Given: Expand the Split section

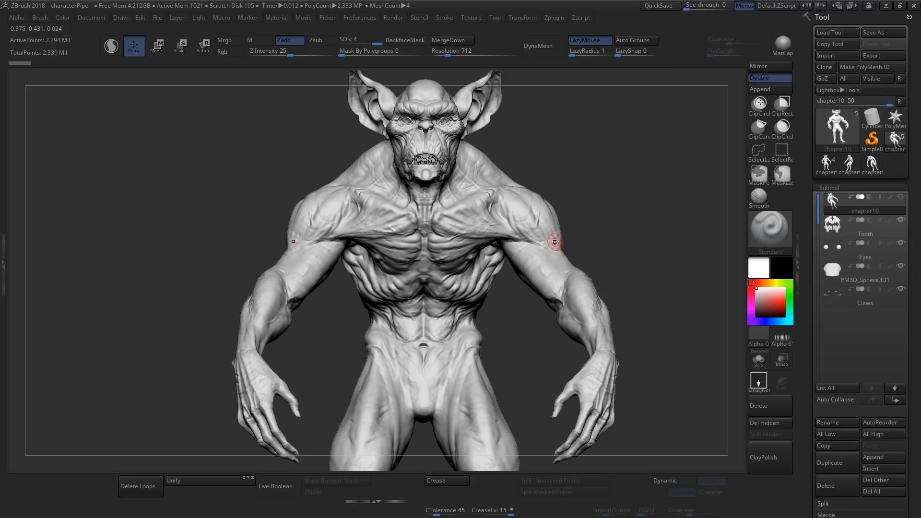Looking at the screenshot, I should [x=823, y=504].
